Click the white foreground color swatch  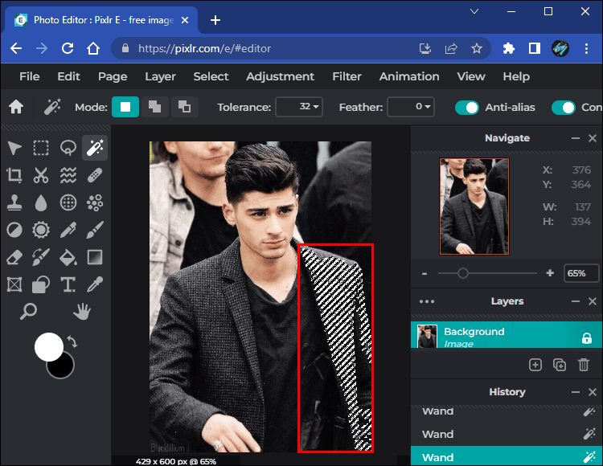click(48, 347)
